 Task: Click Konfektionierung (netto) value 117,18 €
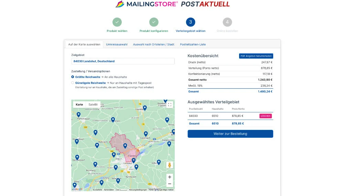click(x=267, y=74)
